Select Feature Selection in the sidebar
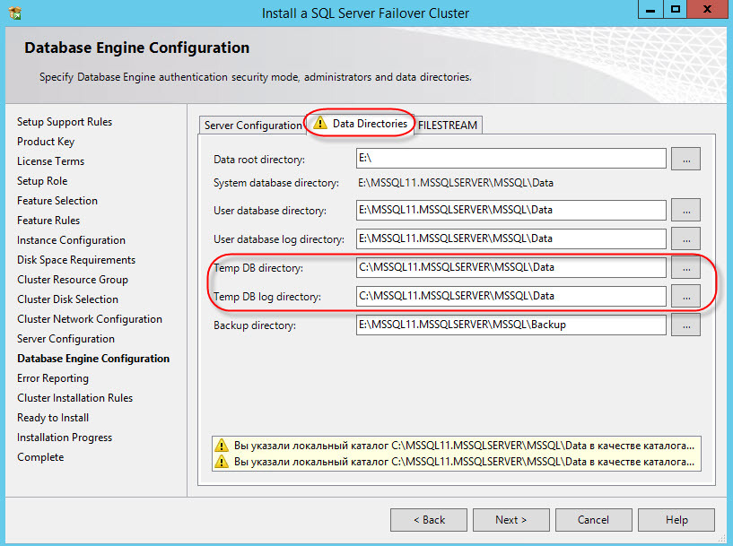 click(x=57, y=200)
